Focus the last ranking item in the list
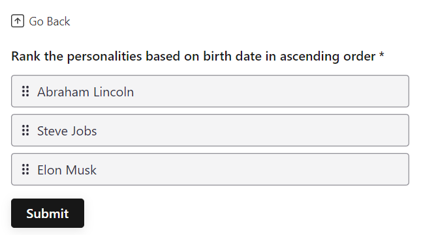Screen dimensions: 421x235 pos(210,169)
